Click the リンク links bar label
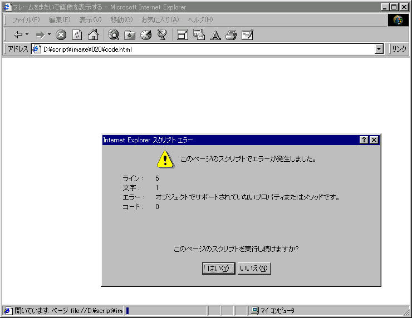Image resolution: width=412 pixels, height=318 pixels. point(399,49)
